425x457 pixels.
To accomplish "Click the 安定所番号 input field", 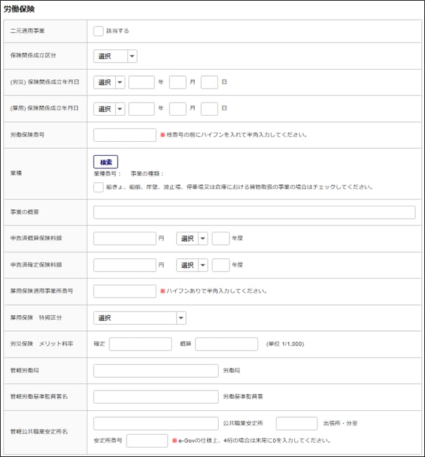I will click(x=147, y=440).
